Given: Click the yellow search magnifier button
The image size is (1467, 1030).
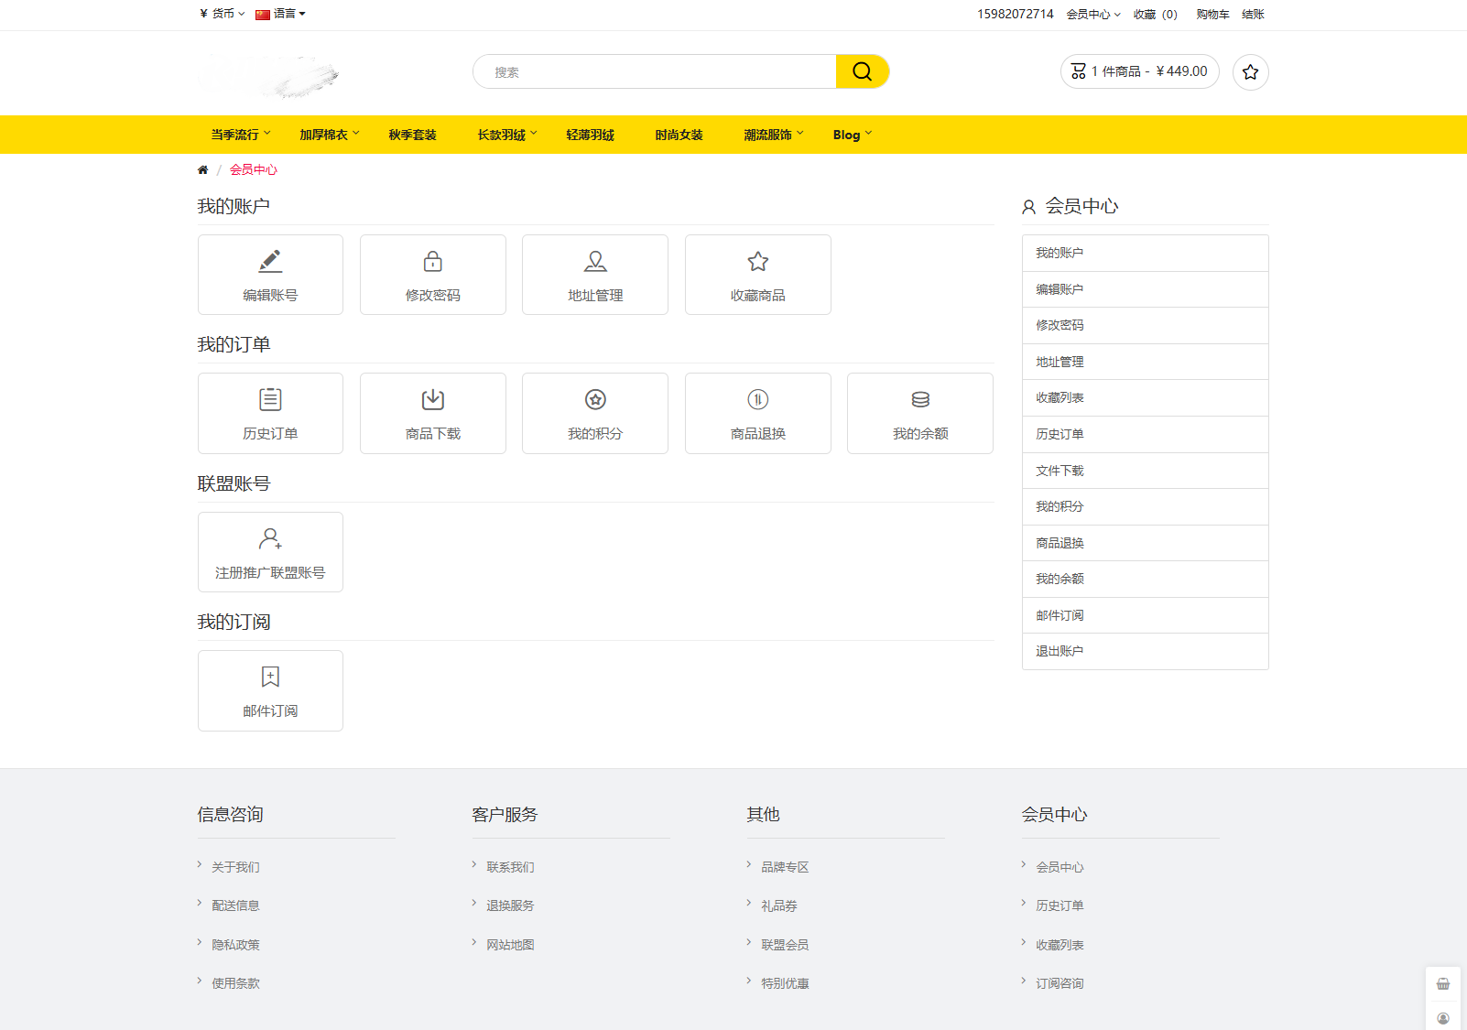Looking at the screenshot, I should [862, 71].
